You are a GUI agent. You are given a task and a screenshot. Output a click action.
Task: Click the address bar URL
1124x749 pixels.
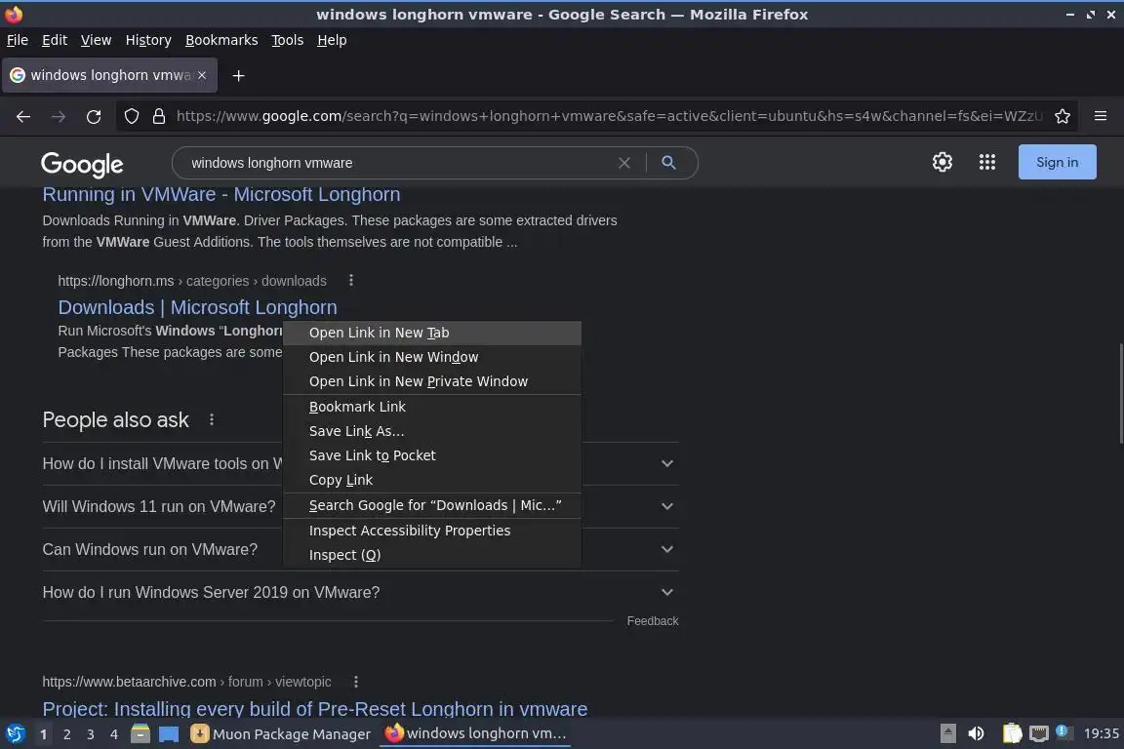tap(609, 116)
